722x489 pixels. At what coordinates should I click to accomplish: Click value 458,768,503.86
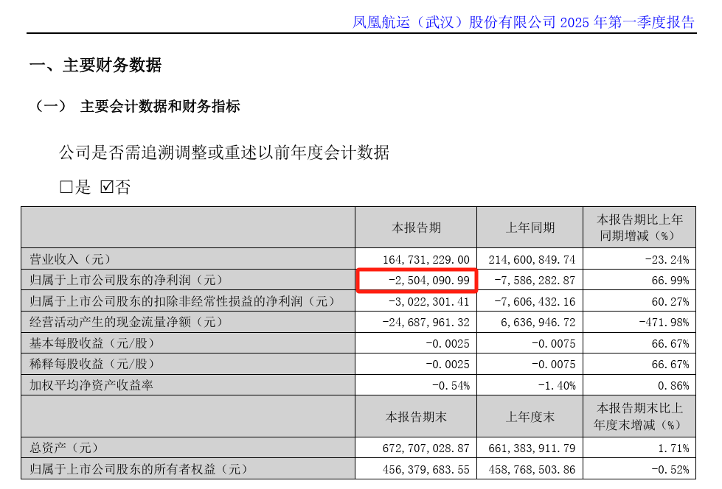[x=532, y=470]
